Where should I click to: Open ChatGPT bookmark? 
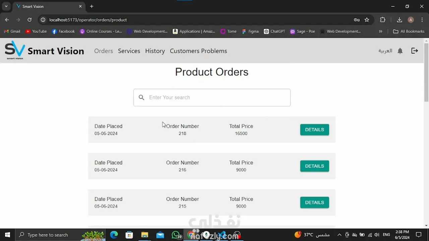274,31
